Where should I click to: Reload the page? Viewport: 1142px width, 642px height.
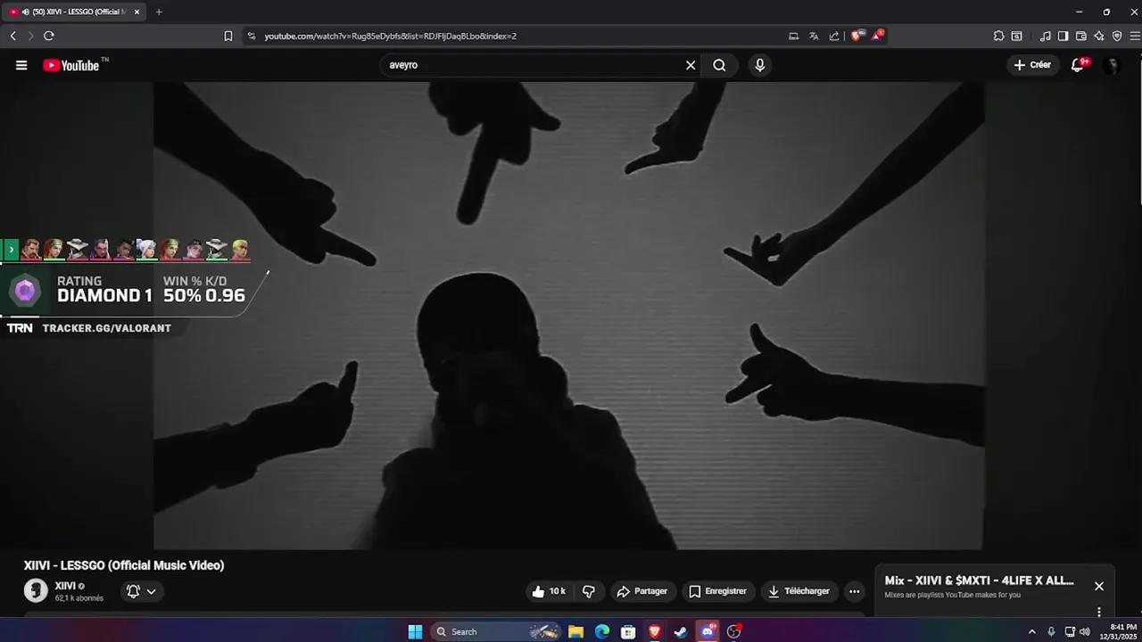tap(49, 36)
